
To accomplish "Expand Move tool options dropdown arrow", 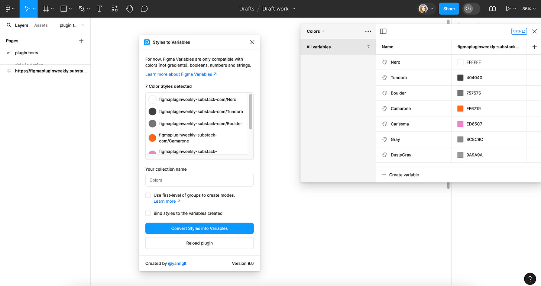I will (35, 9).
